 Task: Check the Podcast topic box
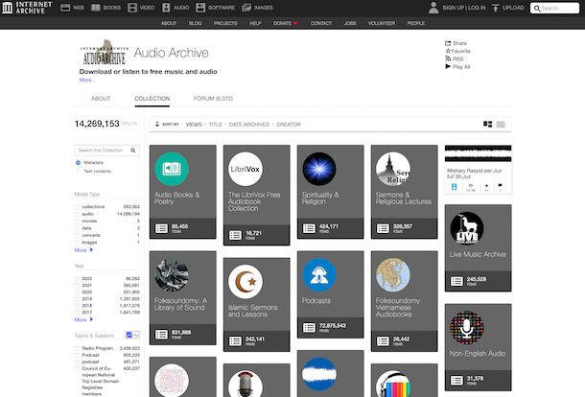(x=77, y=355)
